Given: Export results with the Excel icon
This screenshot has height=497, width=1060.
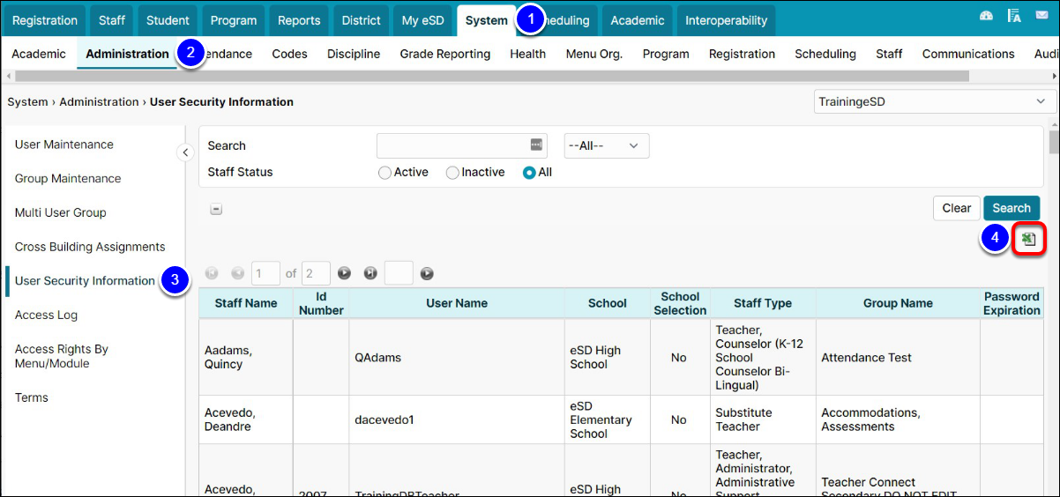Looking at the screenshot, I should (1028, 239).
